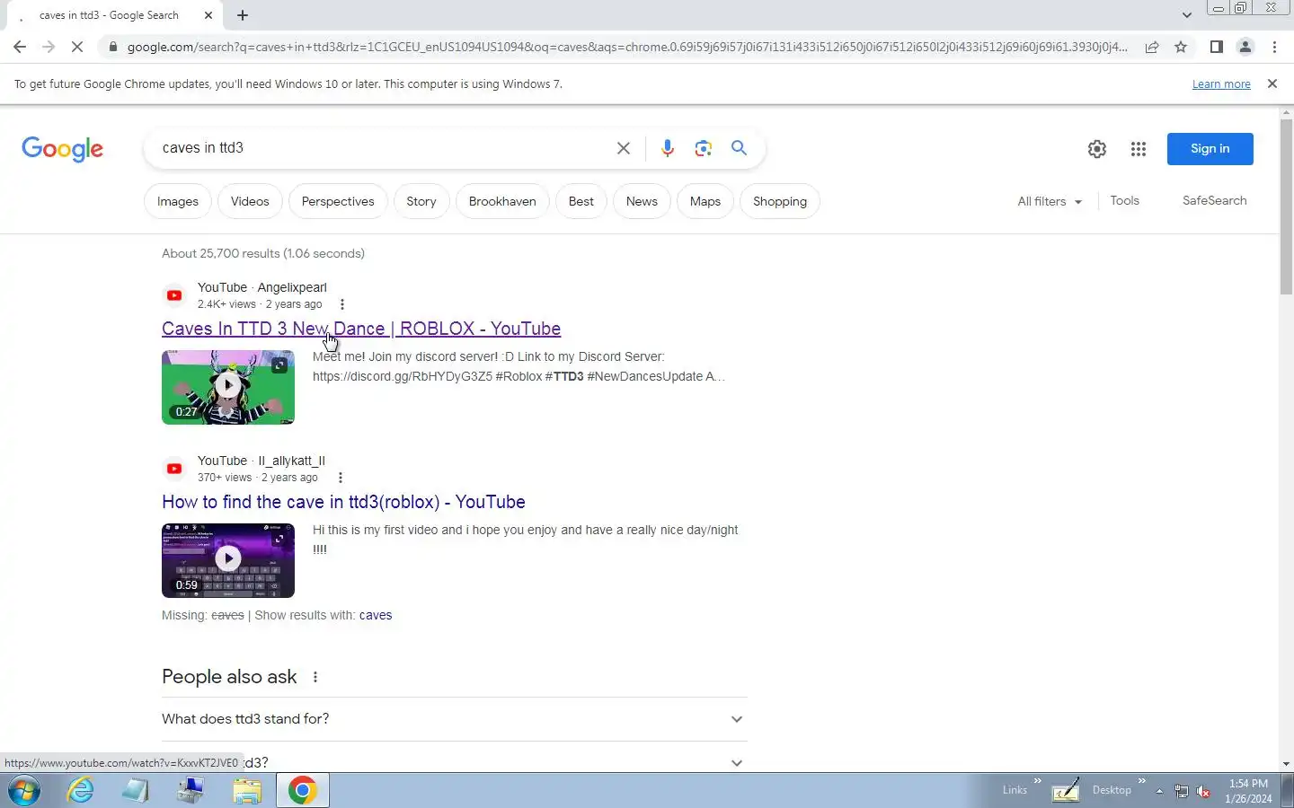Play the 0:59 video thumbnail
The image size is (1294, 808).
tap(228, 560)
